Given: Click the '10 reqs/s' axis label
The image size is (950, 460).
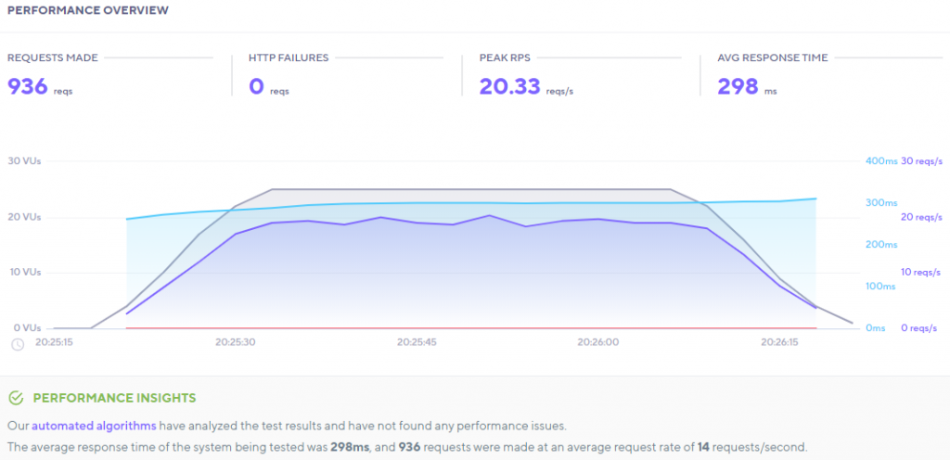Looking at the screenshot, I should pos(923,272).
